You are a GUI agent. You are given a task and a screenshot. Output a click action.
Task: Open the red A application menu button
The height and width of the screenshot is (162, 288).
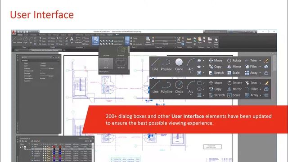pyautogui.click(x=14, y=32)
